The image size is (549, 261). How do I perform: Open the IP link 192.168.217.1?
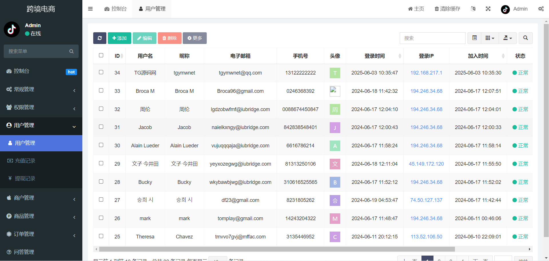click(x=426, y=73)
